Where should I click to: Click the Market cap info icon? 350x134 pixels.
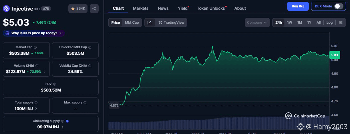(35, 47)
